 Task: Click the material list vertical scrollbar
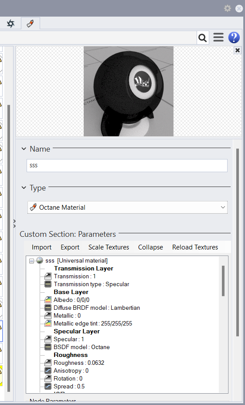coord(9,248)
